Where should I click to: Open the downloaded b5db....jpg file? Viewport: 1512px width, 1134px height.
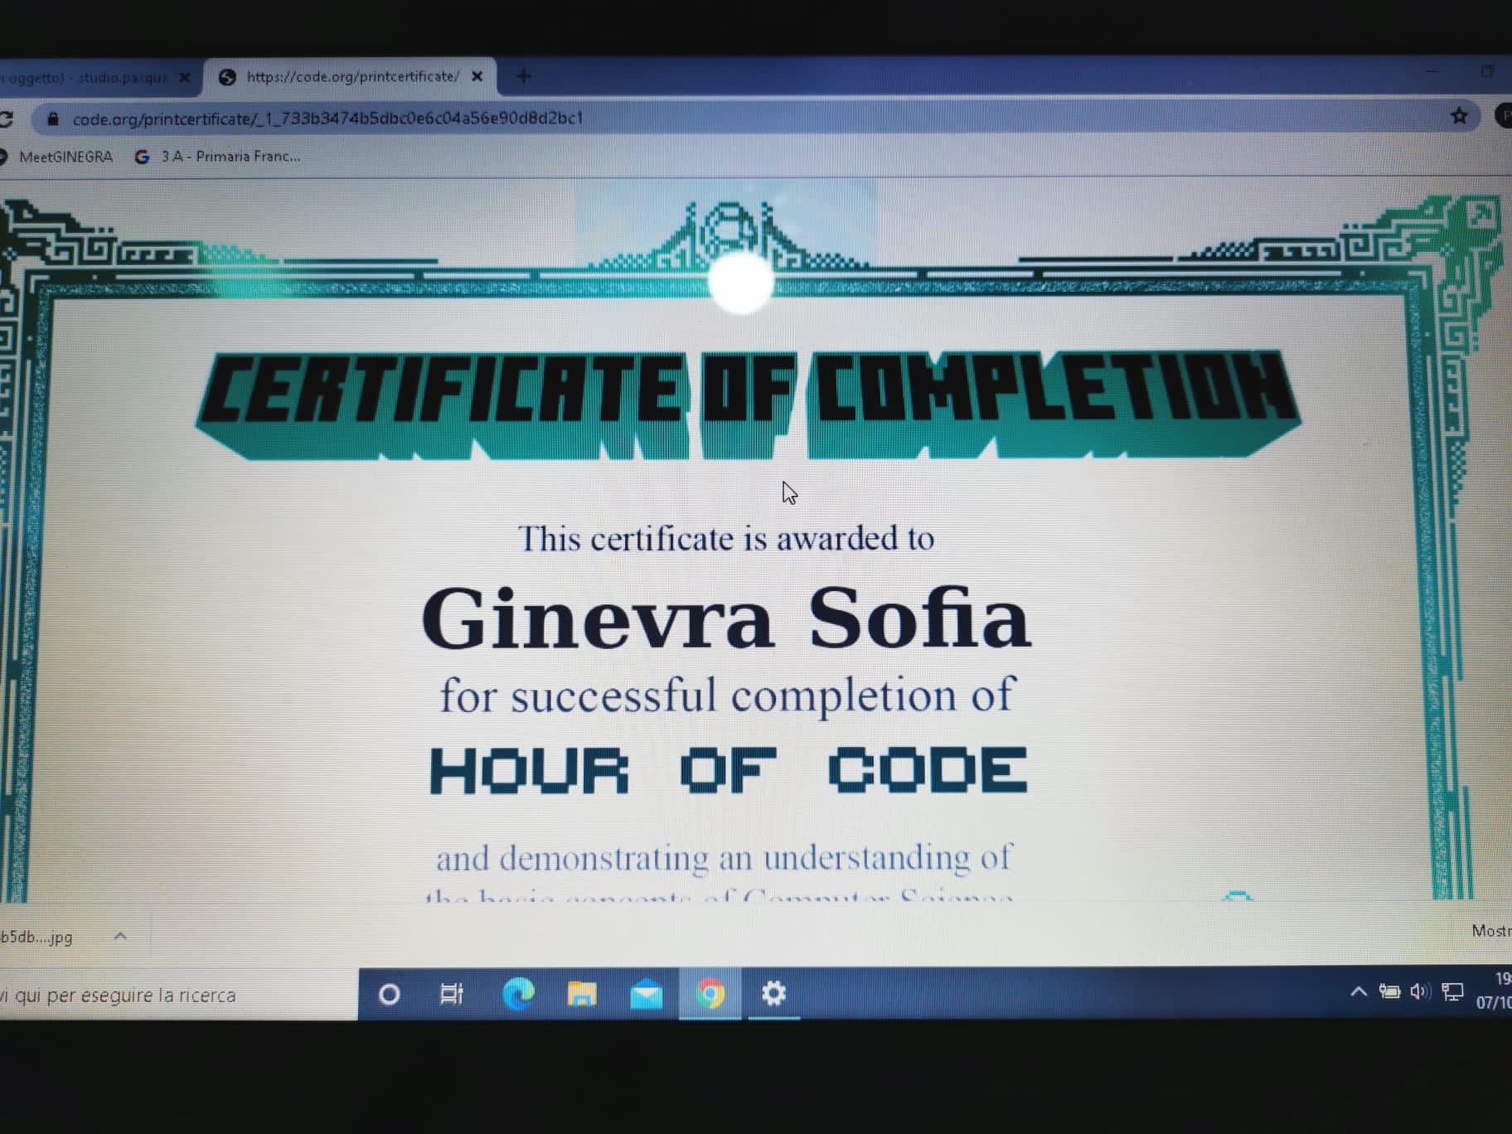(x=37, y=937)
